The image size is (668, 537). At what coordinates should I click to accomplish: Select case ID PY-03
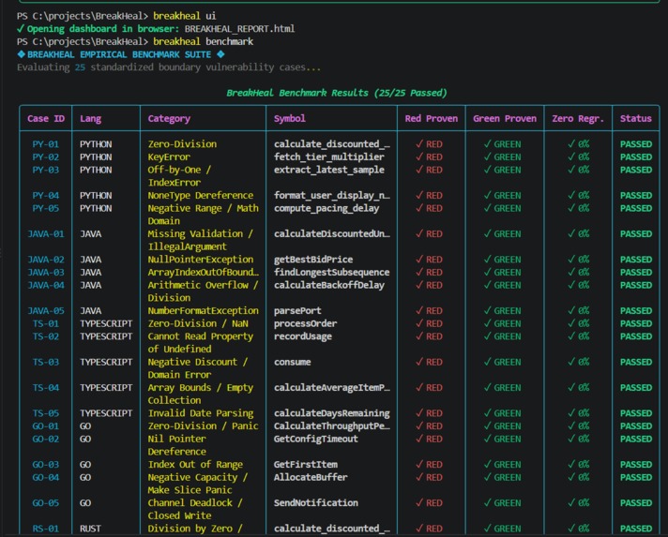click(46, 170)
